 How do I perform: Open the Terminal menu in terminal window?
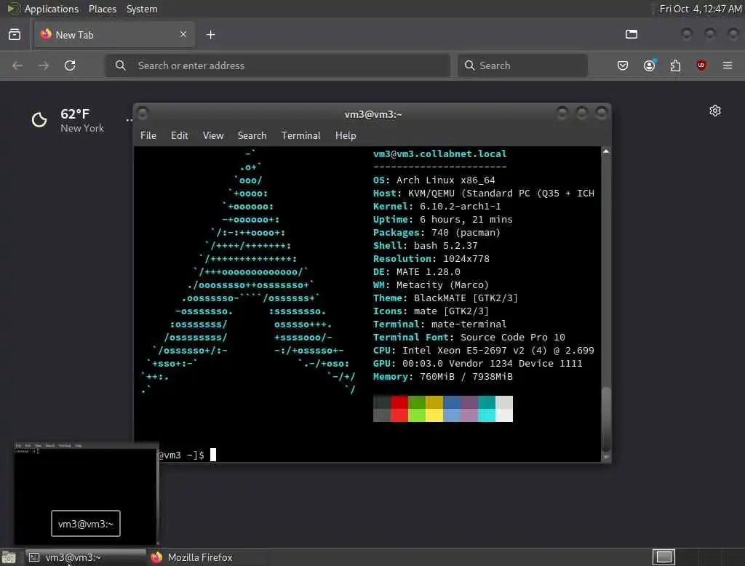click(300, 135)
